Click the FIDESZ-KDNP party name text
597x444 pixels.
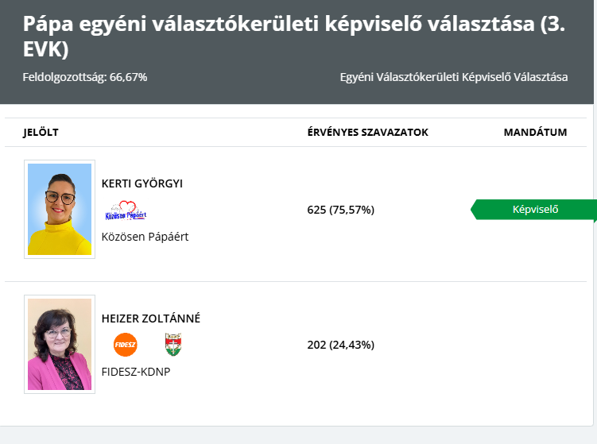tap(136, 372)
